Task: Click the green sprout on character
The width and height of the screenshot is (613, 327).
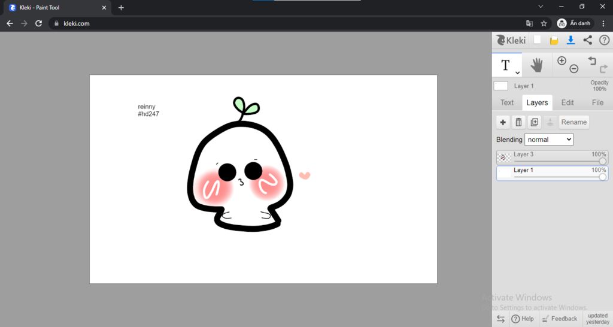Action: click(245, 108)
